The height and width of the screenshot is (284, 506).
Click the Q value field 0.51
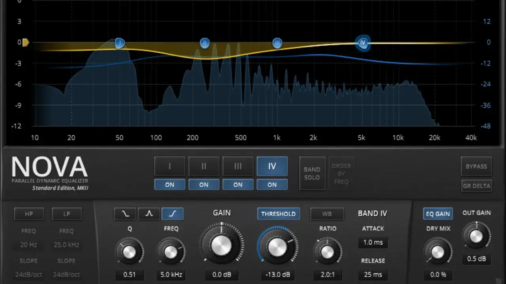(129, 275)
